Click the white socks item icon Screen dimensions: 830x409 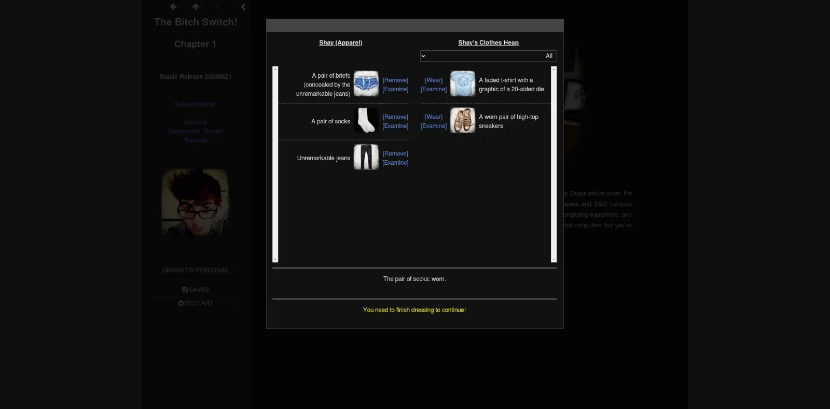coord(366,121)
